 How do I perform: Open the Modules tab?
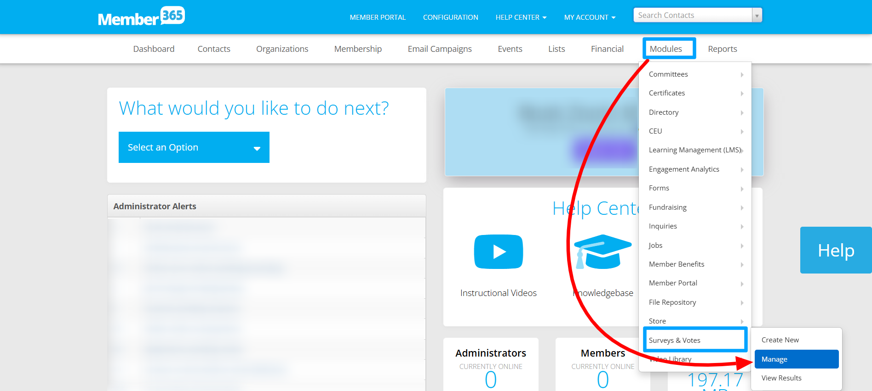pos(665,49)
